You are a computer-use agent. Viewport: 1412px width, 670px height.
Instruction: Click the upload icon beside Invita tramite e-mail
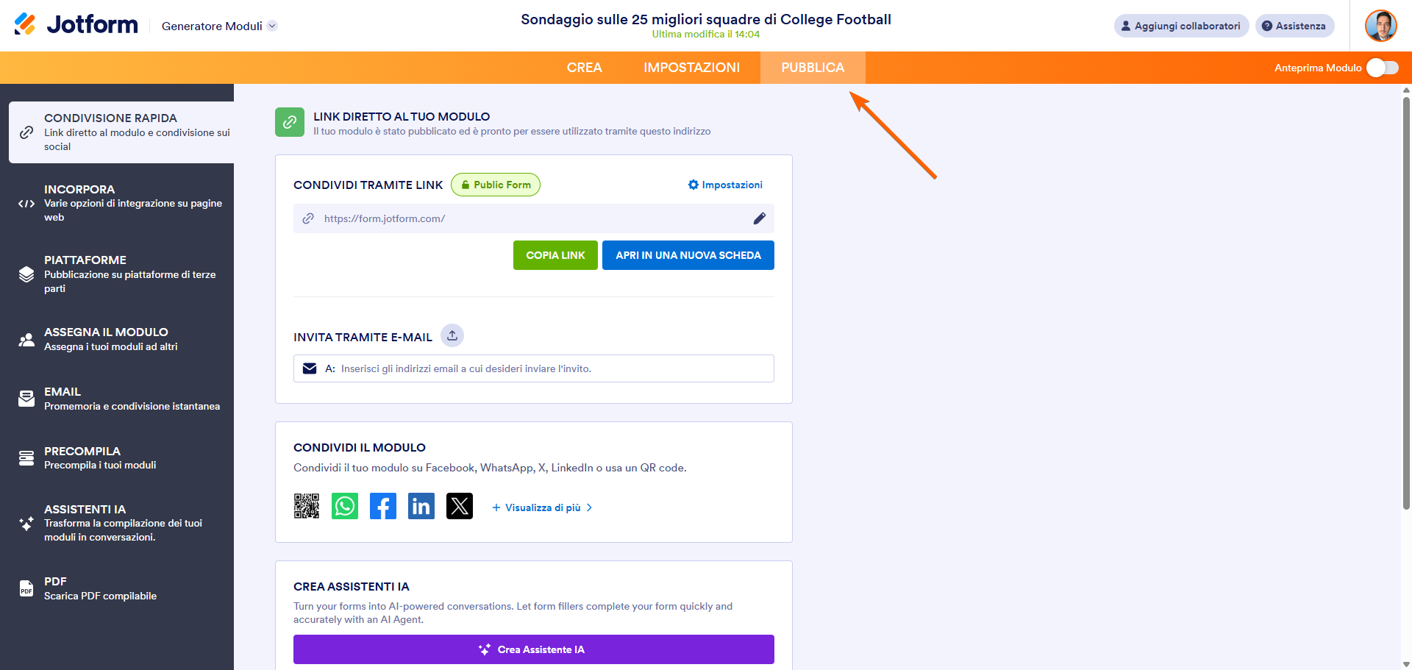pos(452,335)
